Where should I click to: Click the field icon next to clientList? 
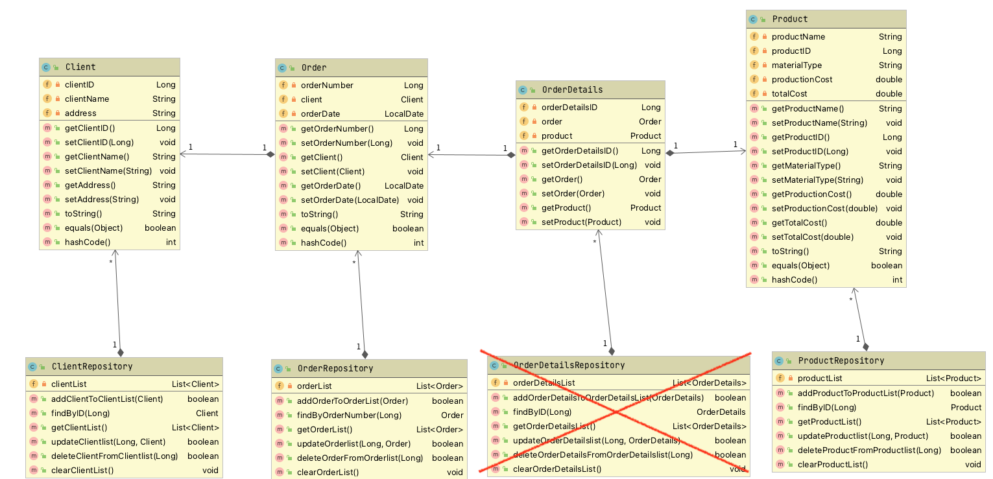click(x=34, y=384)
